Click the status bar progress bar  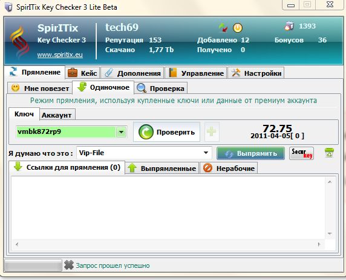click(33, 265)
